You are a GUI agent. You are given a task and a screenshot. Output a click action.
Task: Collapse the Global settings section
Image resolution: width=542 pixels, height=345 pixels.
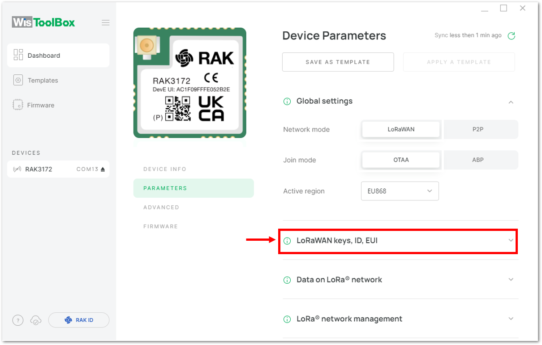pyautogui.click(x=511, y=102)
